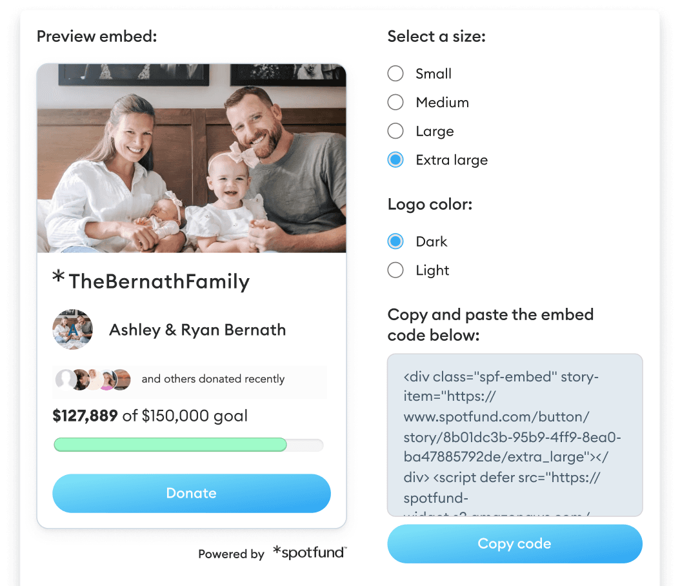Click the $127,889 raised amount text
This screenshot has width=680, height=586.
pyautogui.click(x=85, y=416)
